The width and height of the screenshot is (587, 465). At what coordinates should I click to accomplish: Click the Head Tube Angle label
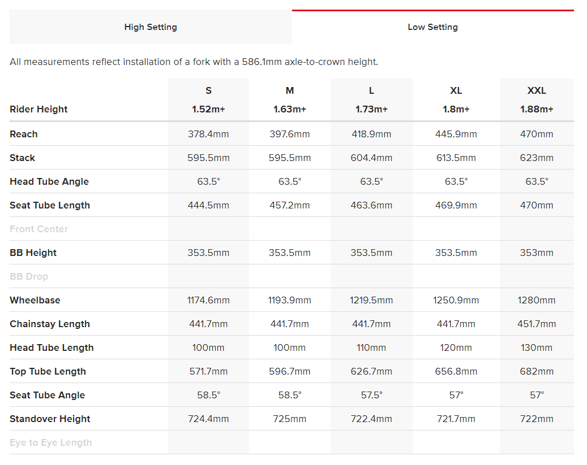click(x=49, y=181)
